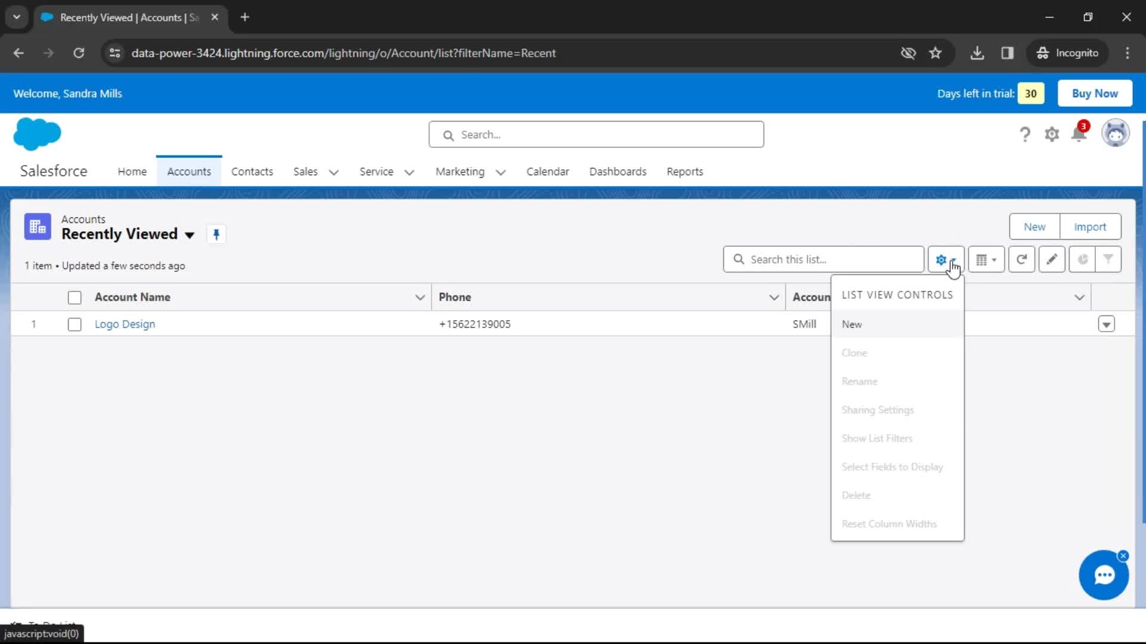The width and height of the screenshot is (1146, 644).
Task: Reload the browser page
Action: click(79, 53)
